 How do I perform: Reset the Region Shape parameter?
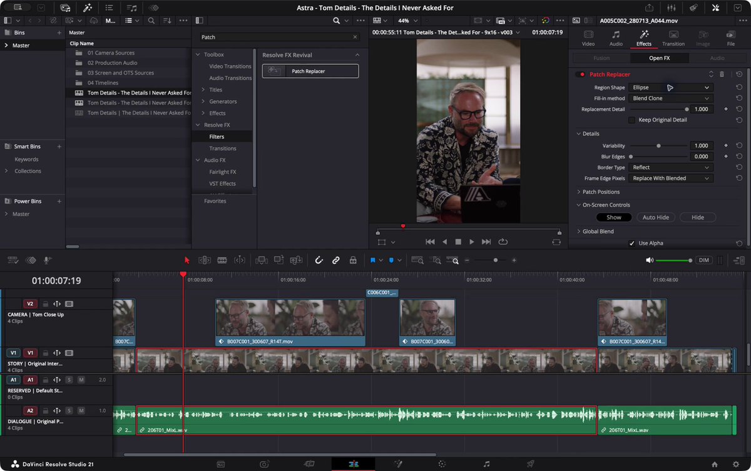[739, 88]
